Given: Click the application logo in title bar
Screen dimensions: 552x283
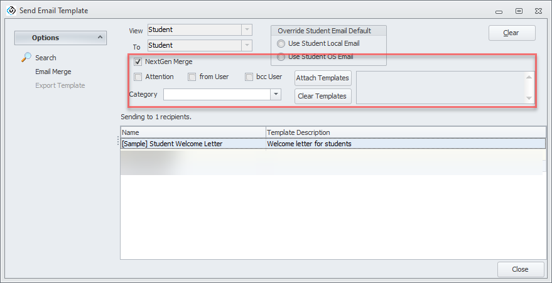Looking at the screenshot, I should tap(10, 11).
